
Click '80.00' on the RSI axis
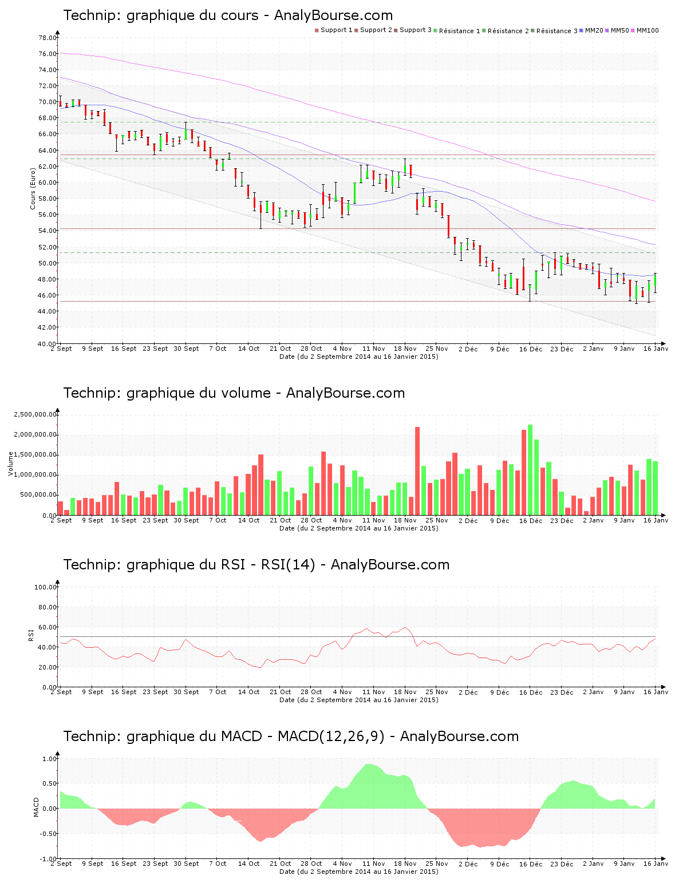click(x=48, y=607)
